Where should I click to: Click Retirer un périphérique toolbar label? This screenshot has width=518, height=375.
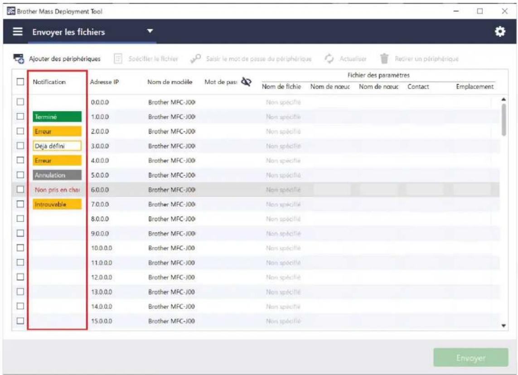(426, 59)
